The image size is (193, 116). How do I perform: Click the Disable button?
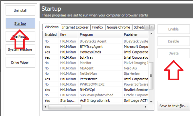[174, 41]
